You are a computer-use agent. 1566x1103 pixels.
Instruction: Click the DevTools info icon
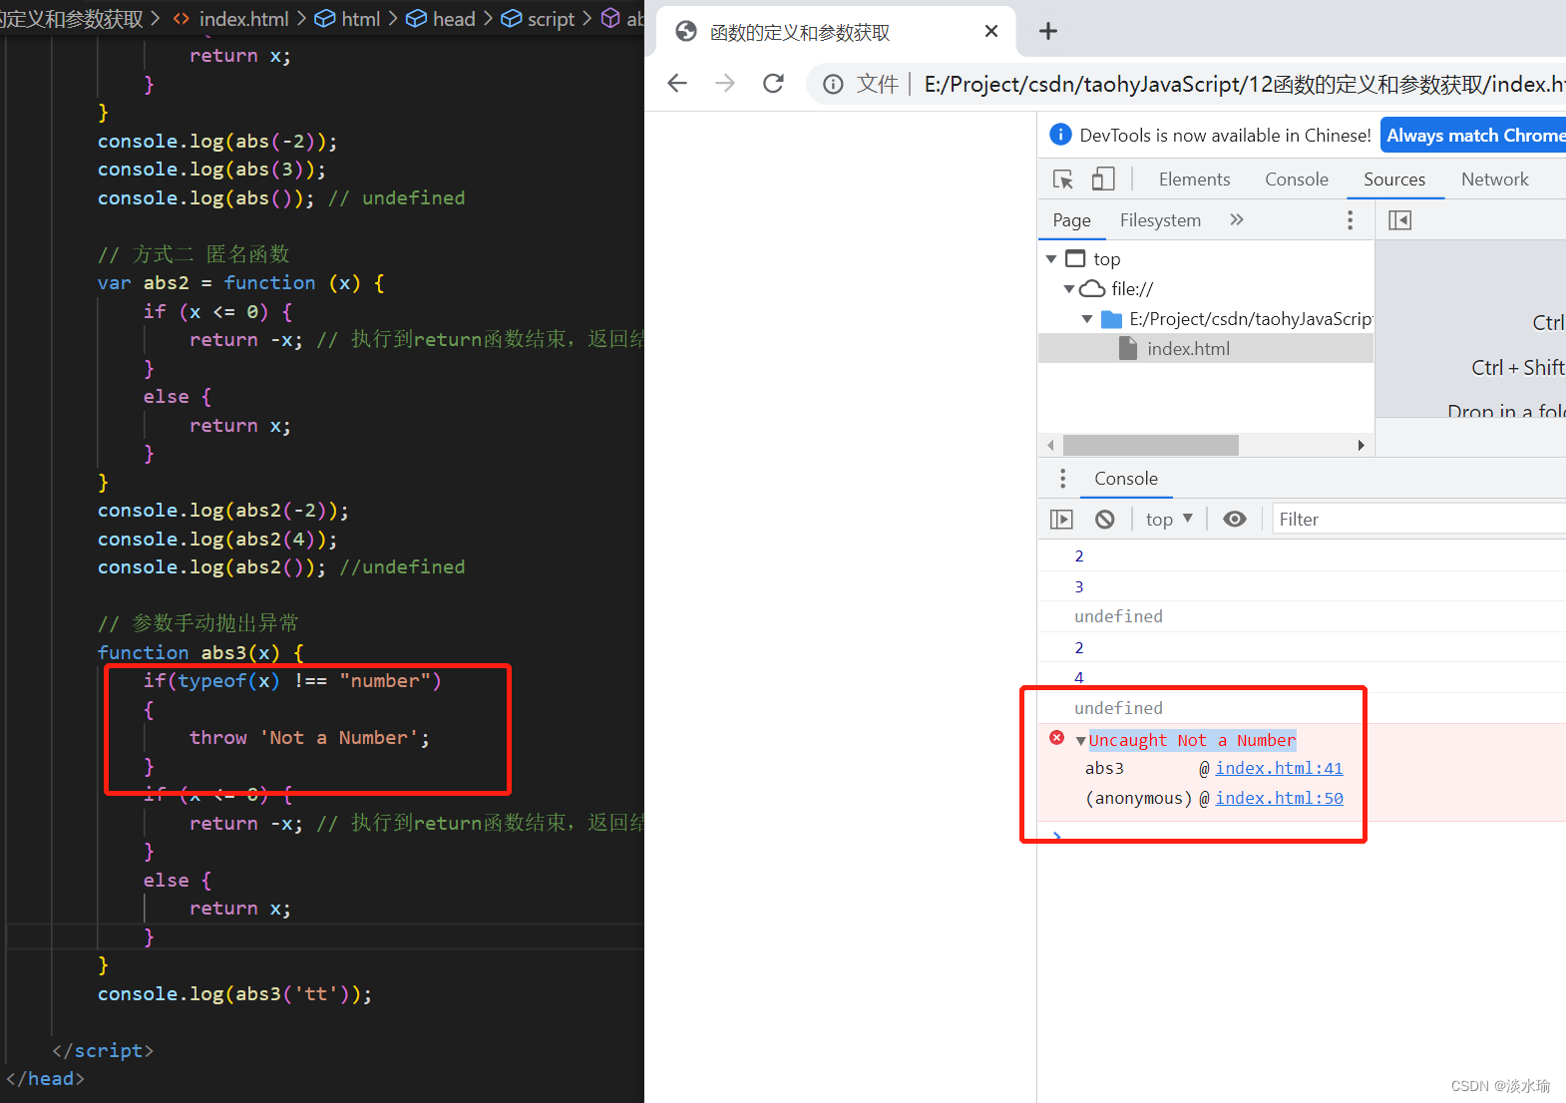[1060, 135]
